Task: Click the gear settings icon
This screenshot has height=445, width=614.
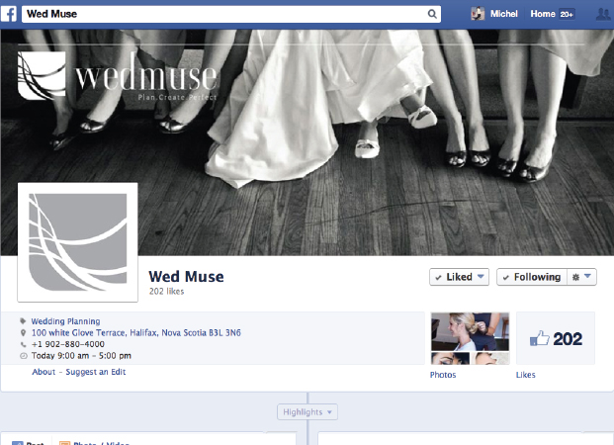Action: [x=576, y=277]
